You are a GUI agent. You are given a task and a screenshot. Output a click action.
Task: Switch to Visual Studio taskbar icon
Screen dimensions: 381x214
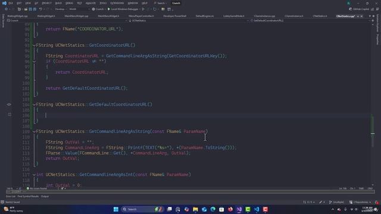[239, 209]
